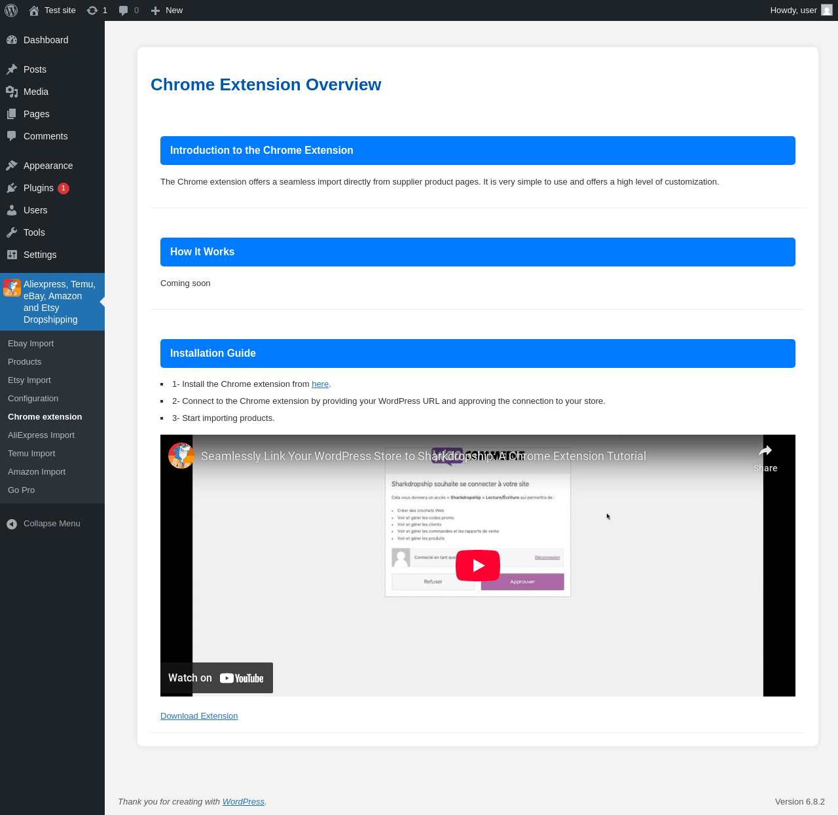Click the WordPress logo in admin bar
The height and width of the screenshot is (815, 838).
pos(11,10)
